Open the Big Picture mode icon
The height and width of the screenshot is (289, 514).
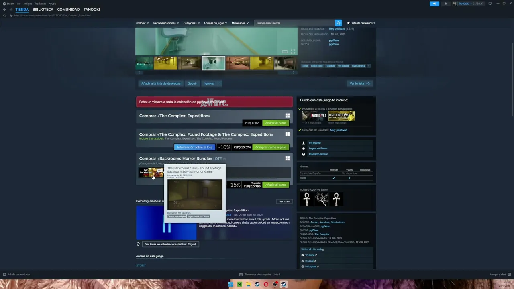pos(490,4)
